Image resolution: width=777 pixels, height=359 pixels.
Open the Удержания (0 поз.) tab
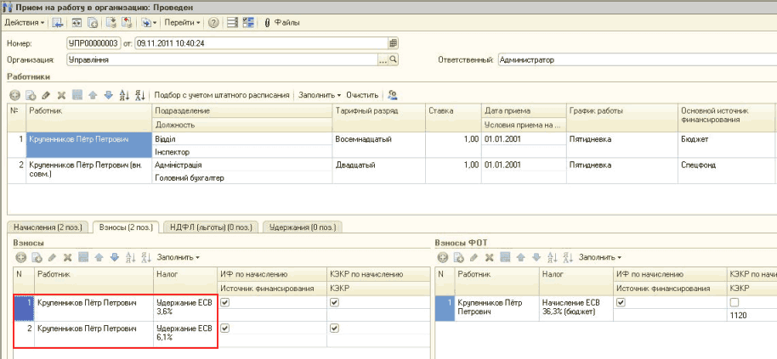[302, 227]
